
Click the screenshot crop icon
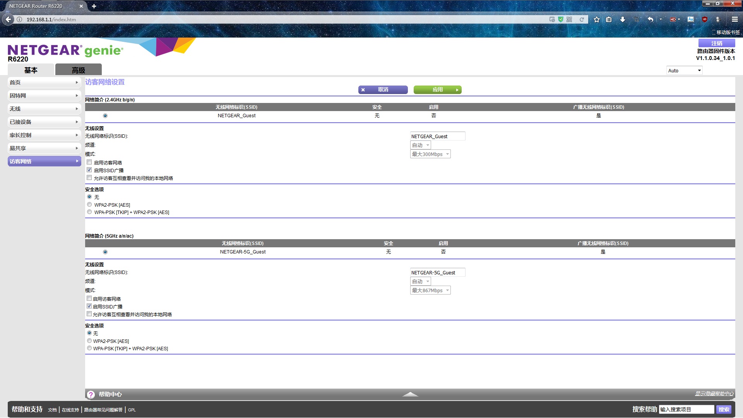coord(636,19)
